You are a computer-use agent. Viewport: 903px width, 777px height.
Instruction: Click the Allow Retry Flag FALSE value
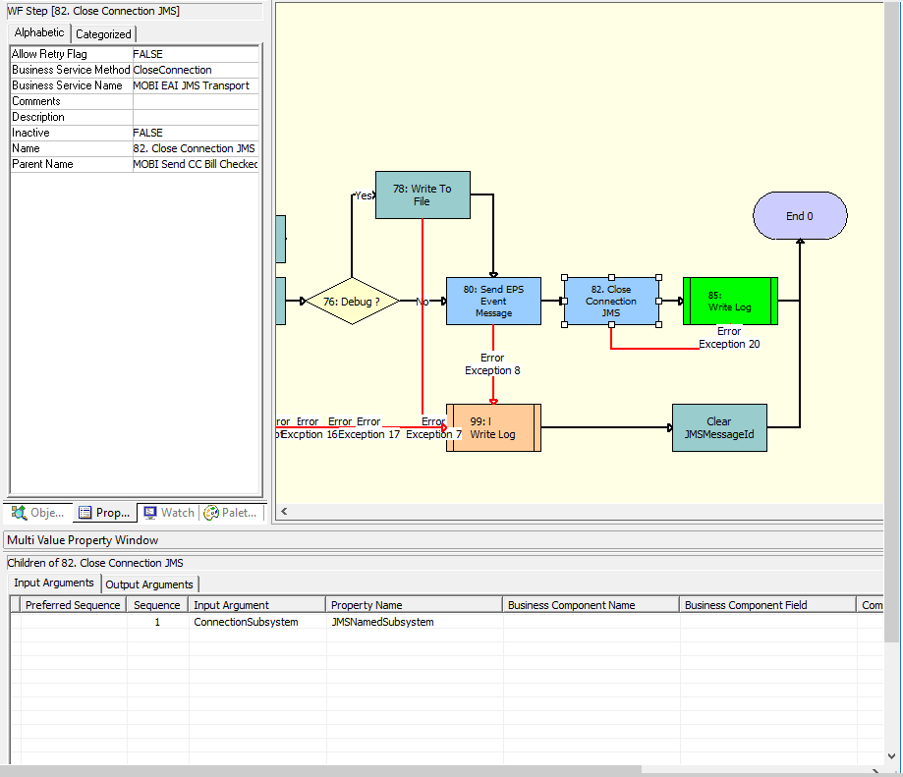pos(196,54)
